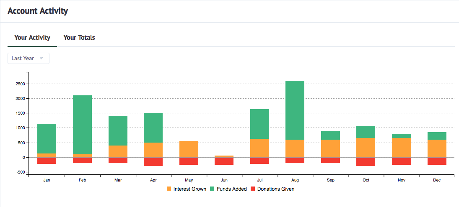Click the orange Interest Grown bar for Dec
This screenshot has height=207, width=459.
(x=437, y=148)
